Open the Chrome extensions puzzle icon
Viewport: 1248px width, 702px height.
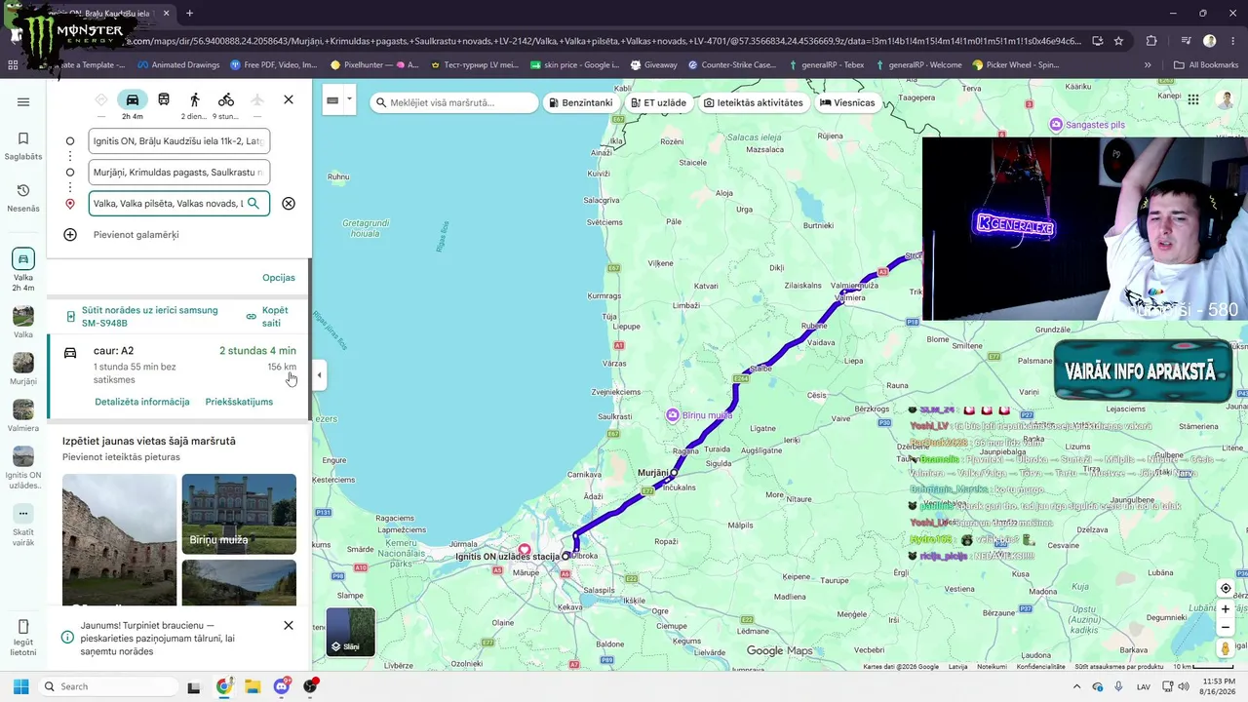[x=1151, y=41]
